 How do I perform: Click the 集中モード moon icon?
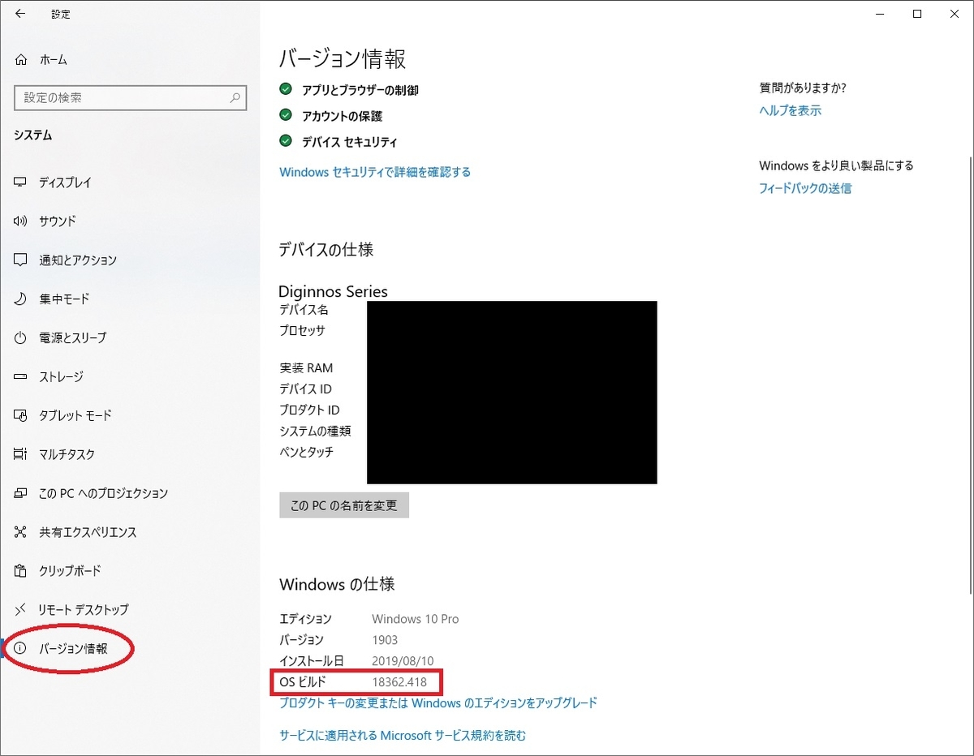click(21, 299)
